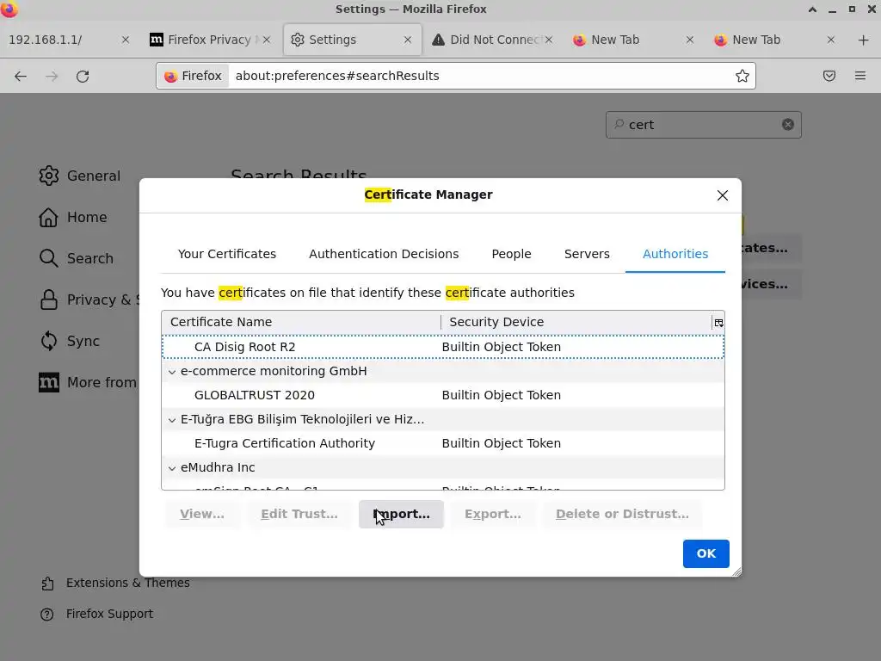Switch to the People tab
Image resolution: width=881 pixels, height=661 pixels.
tap(511, 254)
